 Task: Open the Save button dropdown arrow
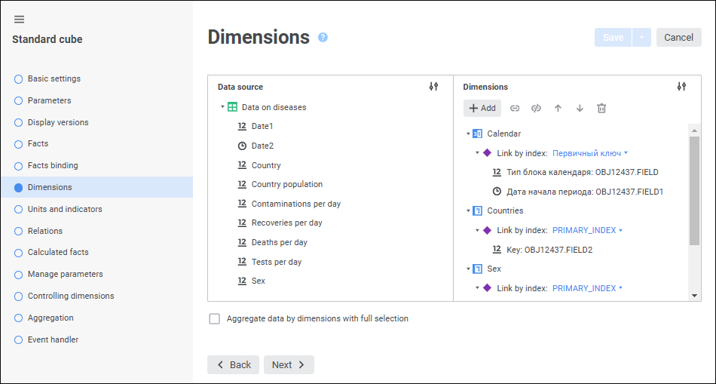(x=641, y=38)
